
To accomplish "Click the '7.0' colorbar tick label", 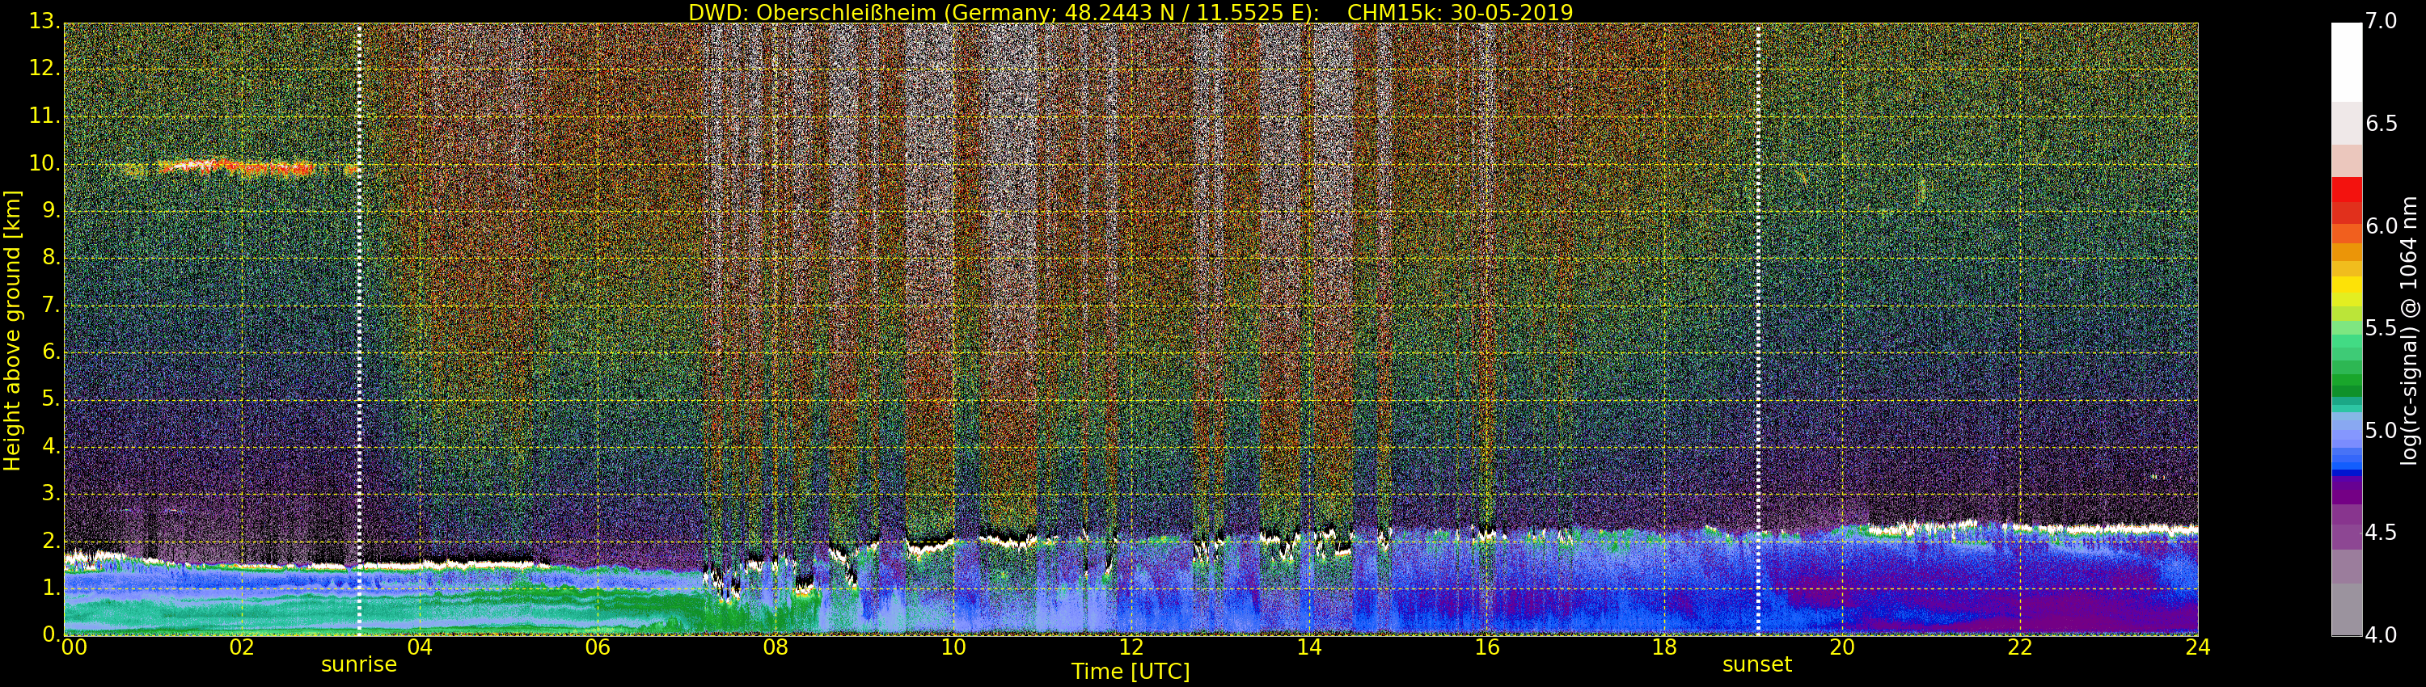I will point(2381,22).
